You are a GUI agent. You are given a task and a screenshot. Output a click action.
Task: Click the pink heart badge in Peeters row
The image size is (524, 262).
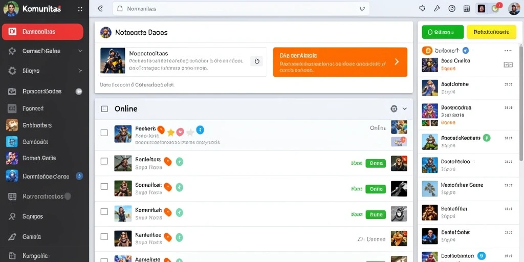click(x=180, y=132)
